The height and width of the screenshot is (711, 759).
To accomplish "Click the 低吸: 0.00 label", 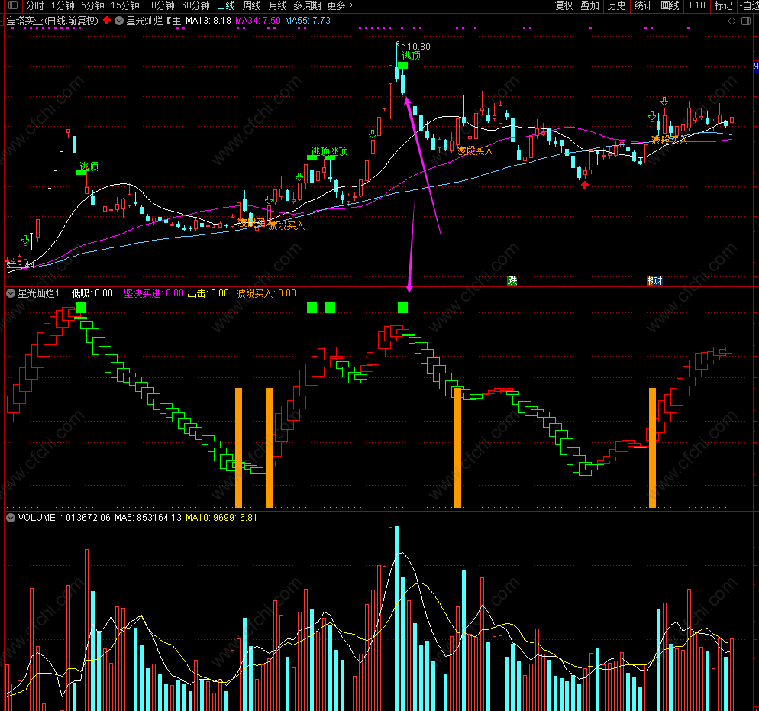I will point(92,293).
